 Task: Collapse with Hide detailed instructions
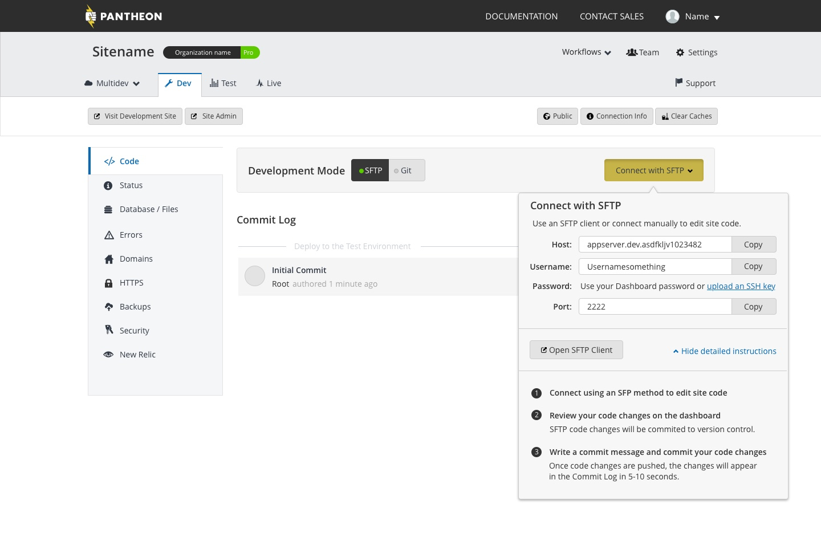point(725,351)
